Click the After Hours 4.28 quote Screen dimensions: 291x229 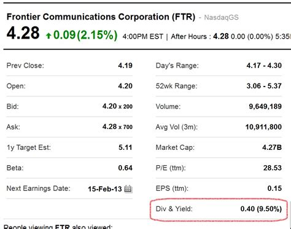pos(221,36)
